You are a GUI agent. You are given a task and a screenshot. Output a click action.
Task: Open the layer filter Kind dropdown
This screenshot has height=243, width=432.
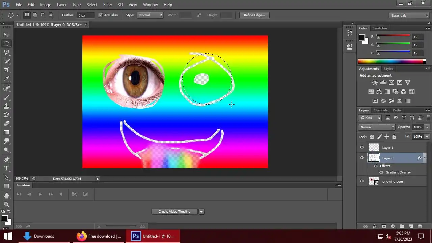pyautogui.click(x=370, y=118)
